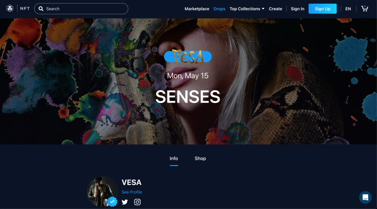
Task: Open VESA's Instagram icon
Action: [x=137, y=202]
